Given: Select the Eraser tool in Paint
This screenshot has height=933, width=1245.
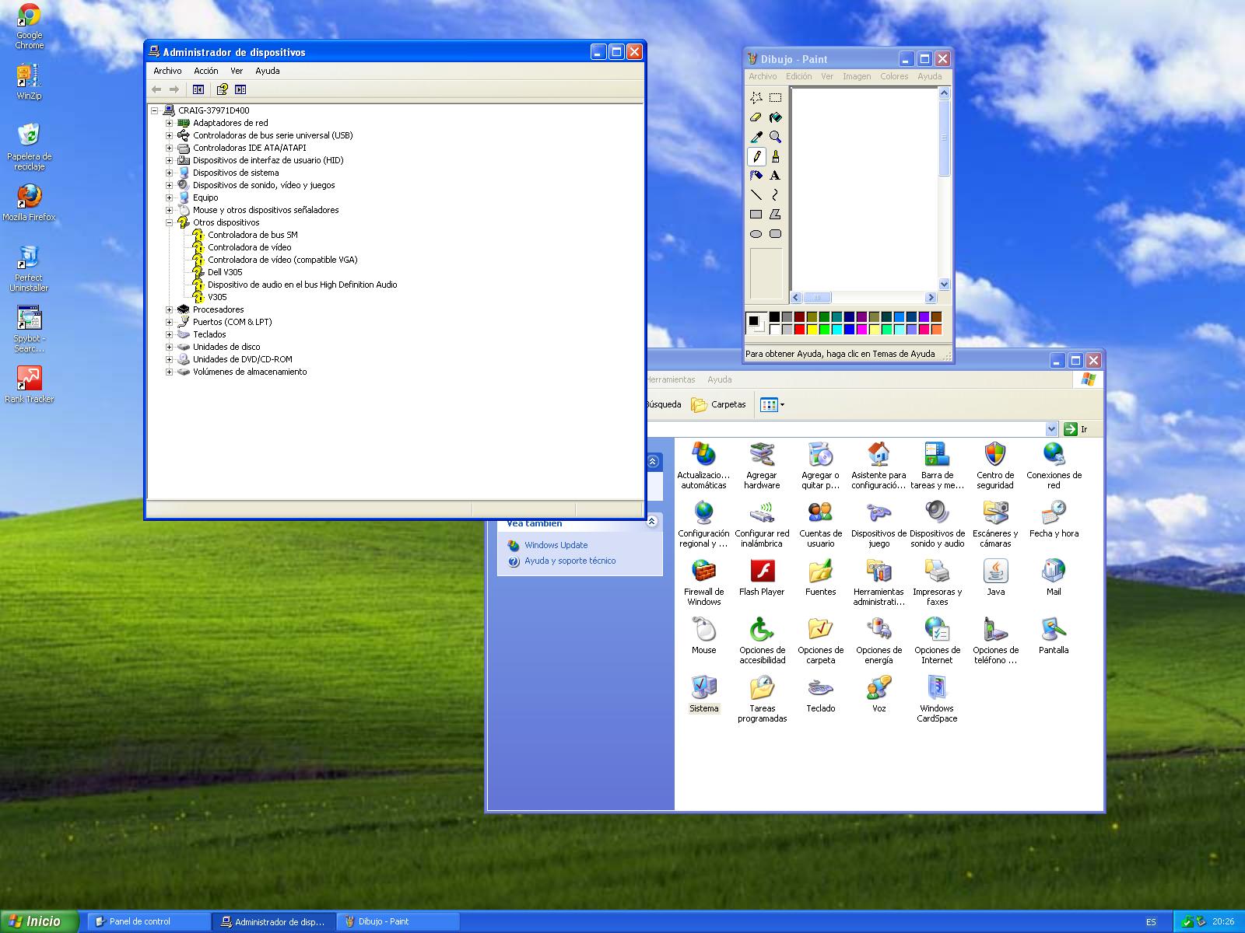Looking at the screenshot, I should click(756, 117).
